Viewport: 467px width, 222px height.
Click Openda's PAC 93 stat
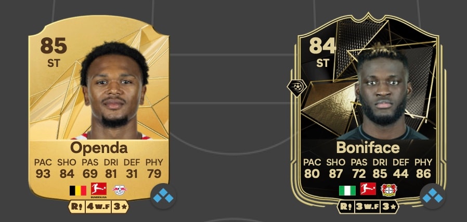pos(43,168)
